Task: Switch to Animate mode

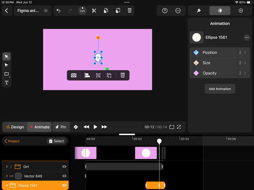Action: pyautogui.click(x=39, y=127)
